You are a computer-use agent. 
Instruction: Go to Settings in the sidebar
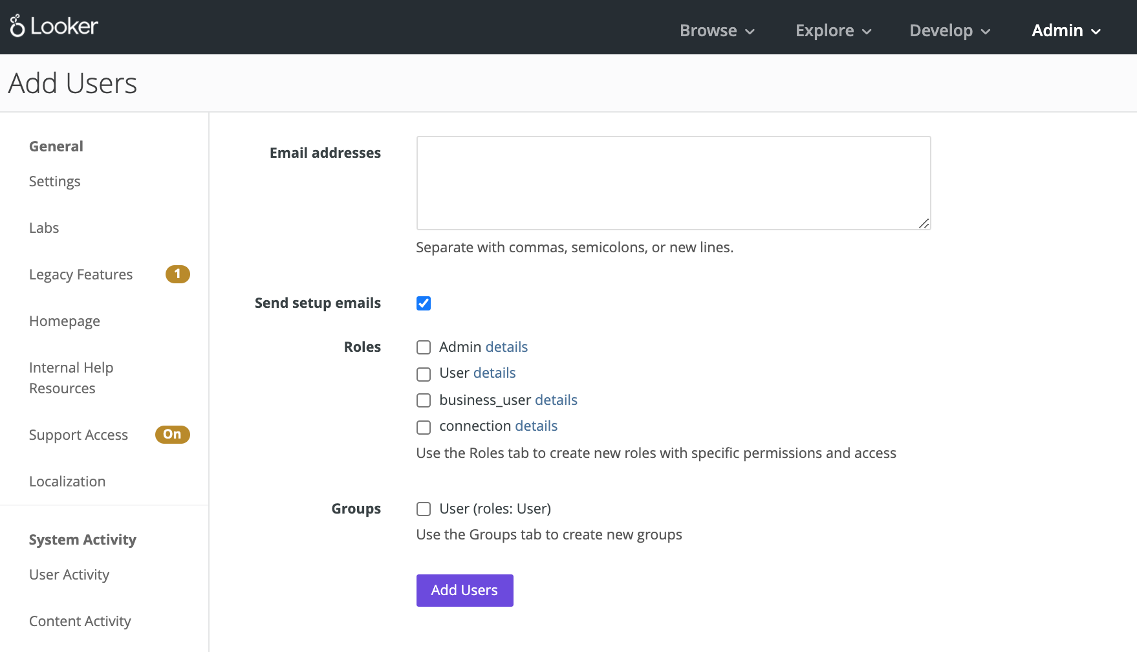point(55,181)
